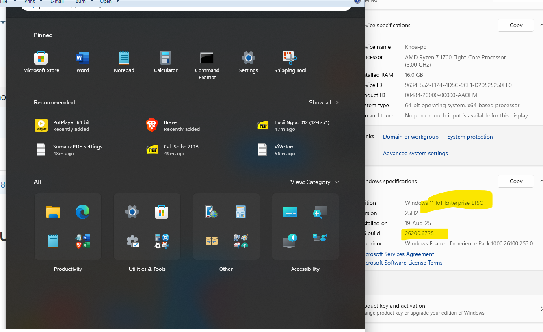This screenshot has width=543, height=332.
Task: Open Product key and activation settings
Action: click(x=447, y=309)
